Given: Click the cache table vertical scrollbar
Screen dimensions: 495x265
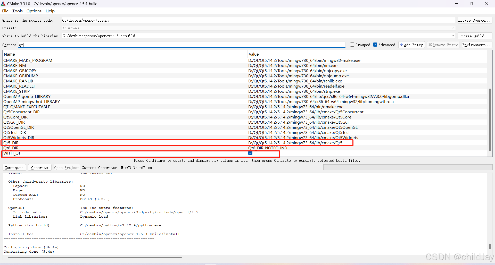Looking at the screenshot, I should click(490, 120).
